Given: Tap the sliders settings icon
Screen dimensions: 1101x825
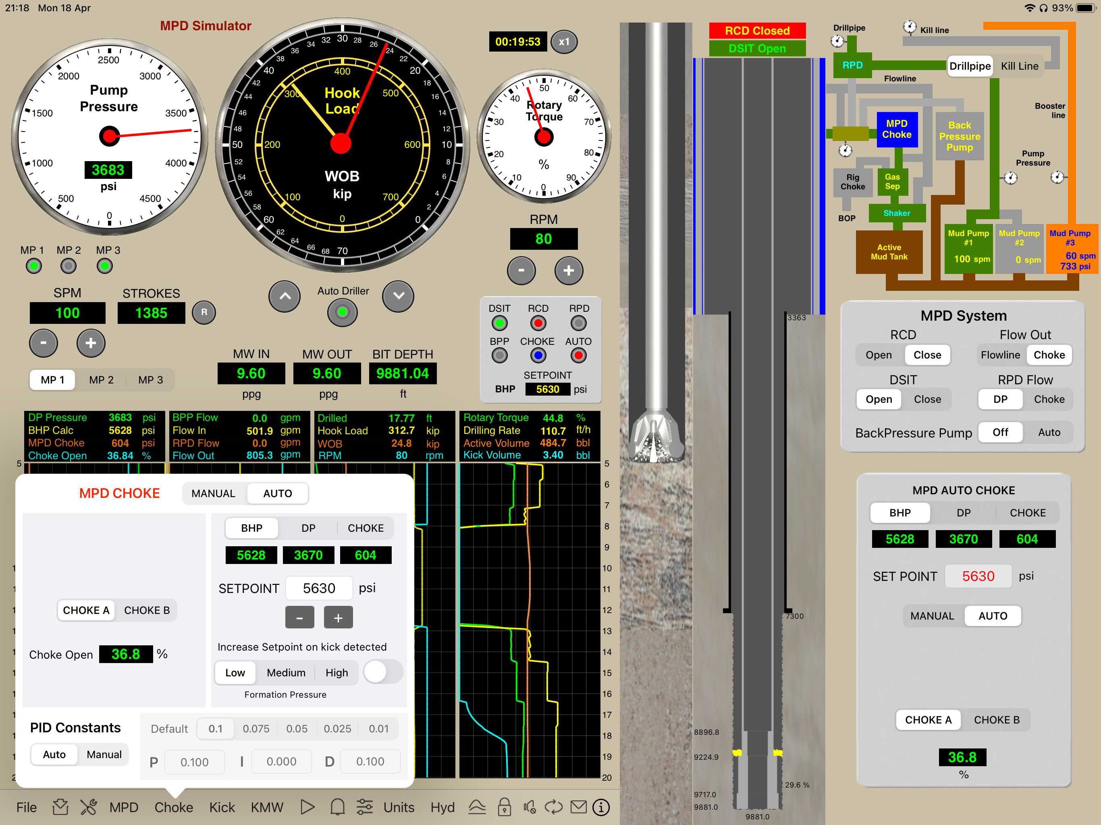Looking at the screenshot, I should click(364, 807).
